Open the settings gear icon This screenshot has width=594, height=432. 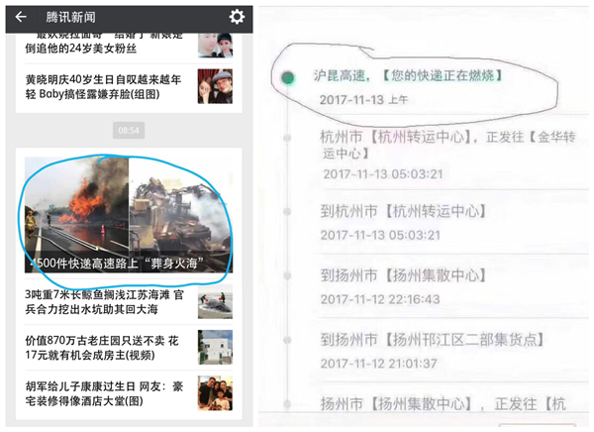pos(237,17)
